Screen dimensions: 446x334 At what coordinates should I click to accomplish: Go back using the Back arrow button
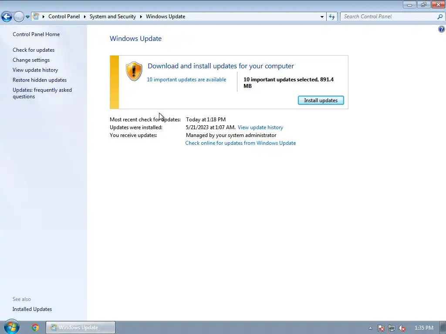click(7, 17)
